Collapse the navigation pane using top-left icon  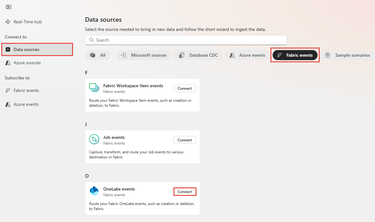click(8, 7)
